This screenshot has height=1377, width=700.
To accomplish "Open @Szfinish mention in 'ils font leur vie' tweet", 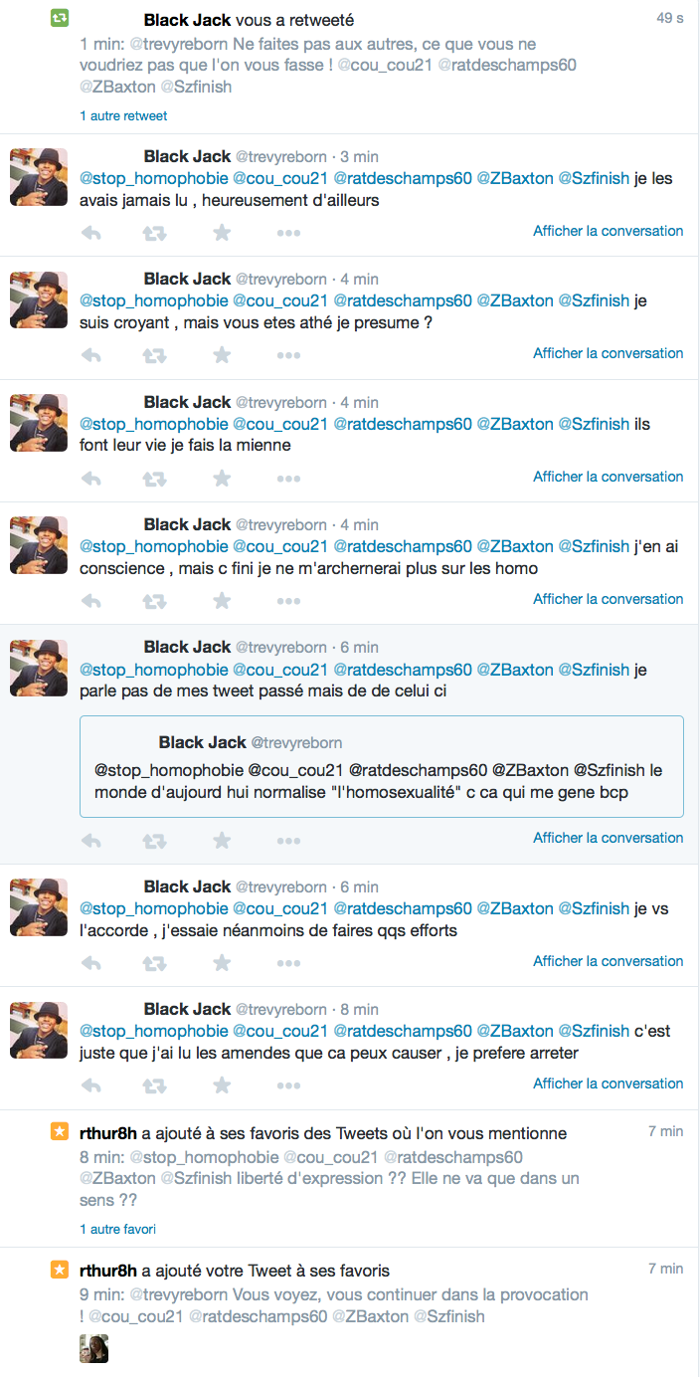I will [594, 424].
